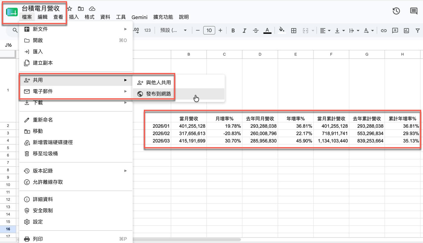Select 允許離線存取
This screenshot has height=243, width=423.
pyautogui.click(x=76, y=182)
